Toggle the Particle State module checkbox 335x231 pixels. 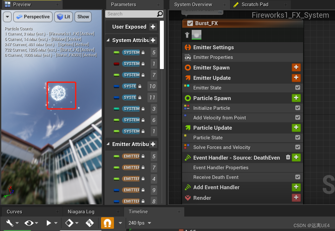(298, 137)
